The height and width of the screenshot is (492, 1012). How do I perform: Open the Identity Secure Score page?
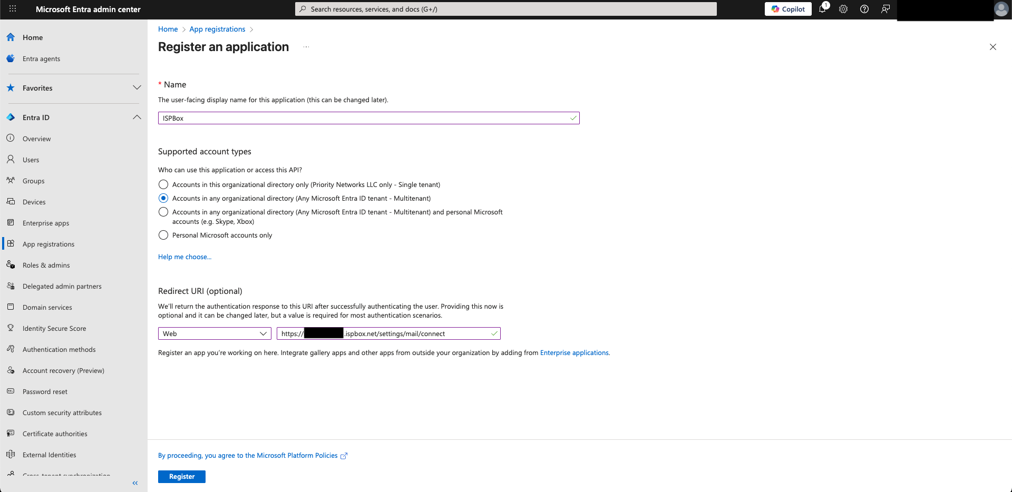(54, 328)
